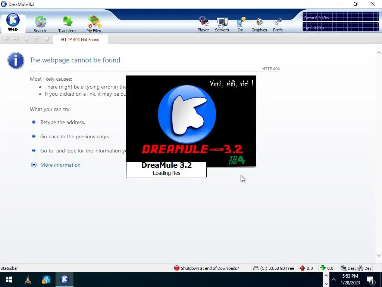The height and width of the screenshot is (287, 382).
Task: Click 'Go back to the previous page.' text
Action: click(75, 136)
